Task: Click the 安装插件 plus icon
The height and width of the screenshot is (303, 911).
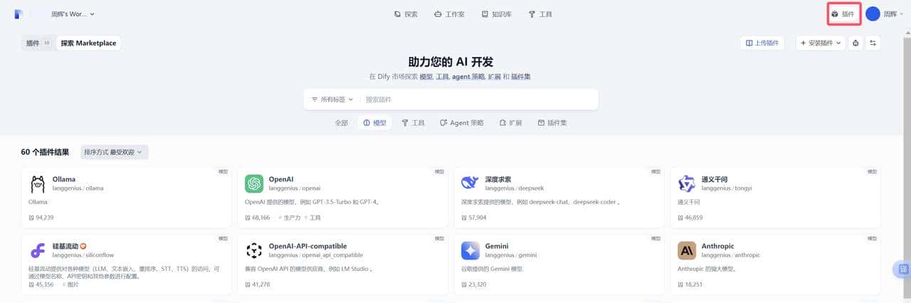Action: click(x=804, y=43)
